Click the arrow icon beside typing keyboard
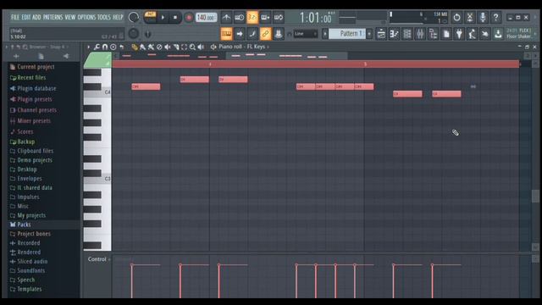 240,34
